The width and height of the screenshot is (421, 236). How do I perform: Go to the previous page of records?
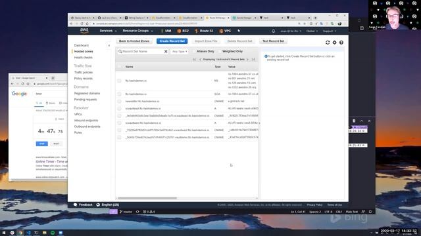[x=200, y=60]
